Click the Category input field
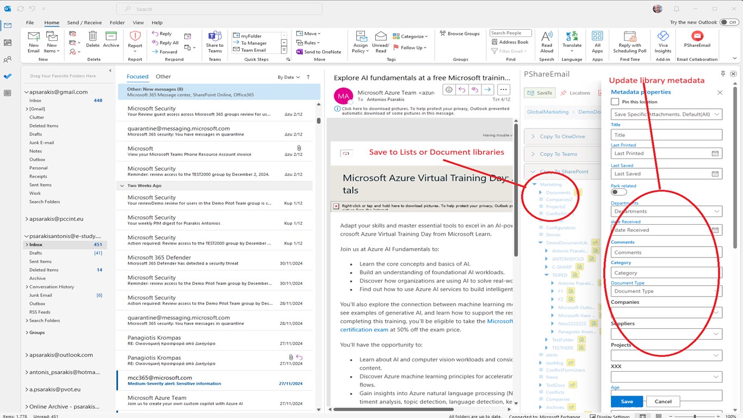 (666, 273)
